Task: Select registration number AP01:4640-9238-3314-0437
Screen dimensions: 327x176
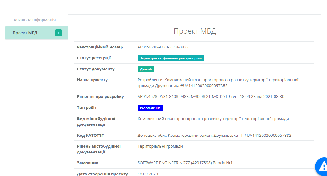Action: coord(163,47)
